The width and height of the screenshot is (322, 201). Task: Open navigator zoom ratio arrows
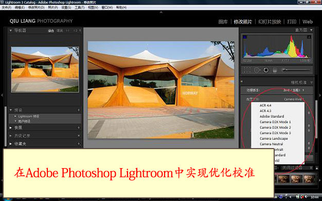pyautogui.click(x=80, y=31)
